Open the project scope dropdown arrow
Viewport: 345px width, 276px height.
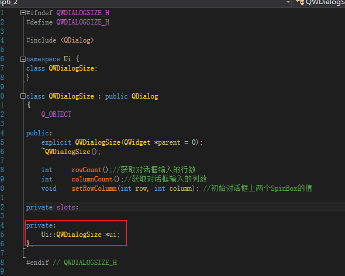point(288,2)
